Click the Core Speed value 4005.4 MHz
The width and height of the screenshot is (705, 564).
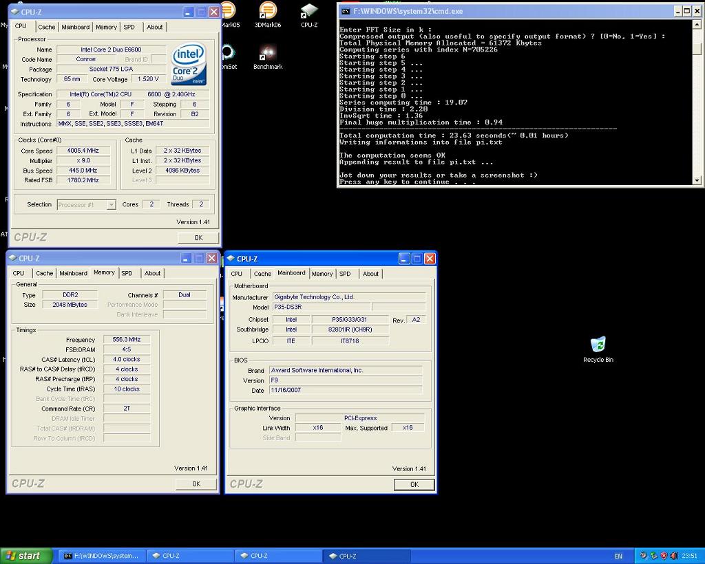83,151
